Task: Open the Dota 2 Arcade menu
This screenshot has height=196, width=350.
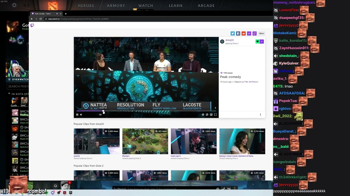Action: [x=206, y=5]
